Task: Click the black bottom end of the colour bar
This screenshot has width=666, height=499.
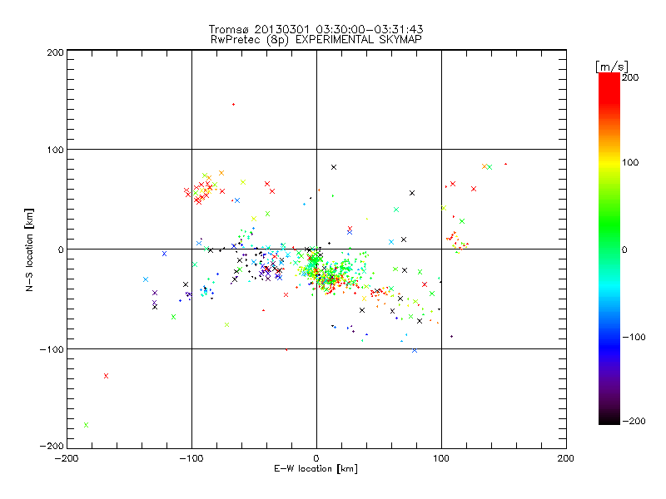Action: tap(609, 419)
